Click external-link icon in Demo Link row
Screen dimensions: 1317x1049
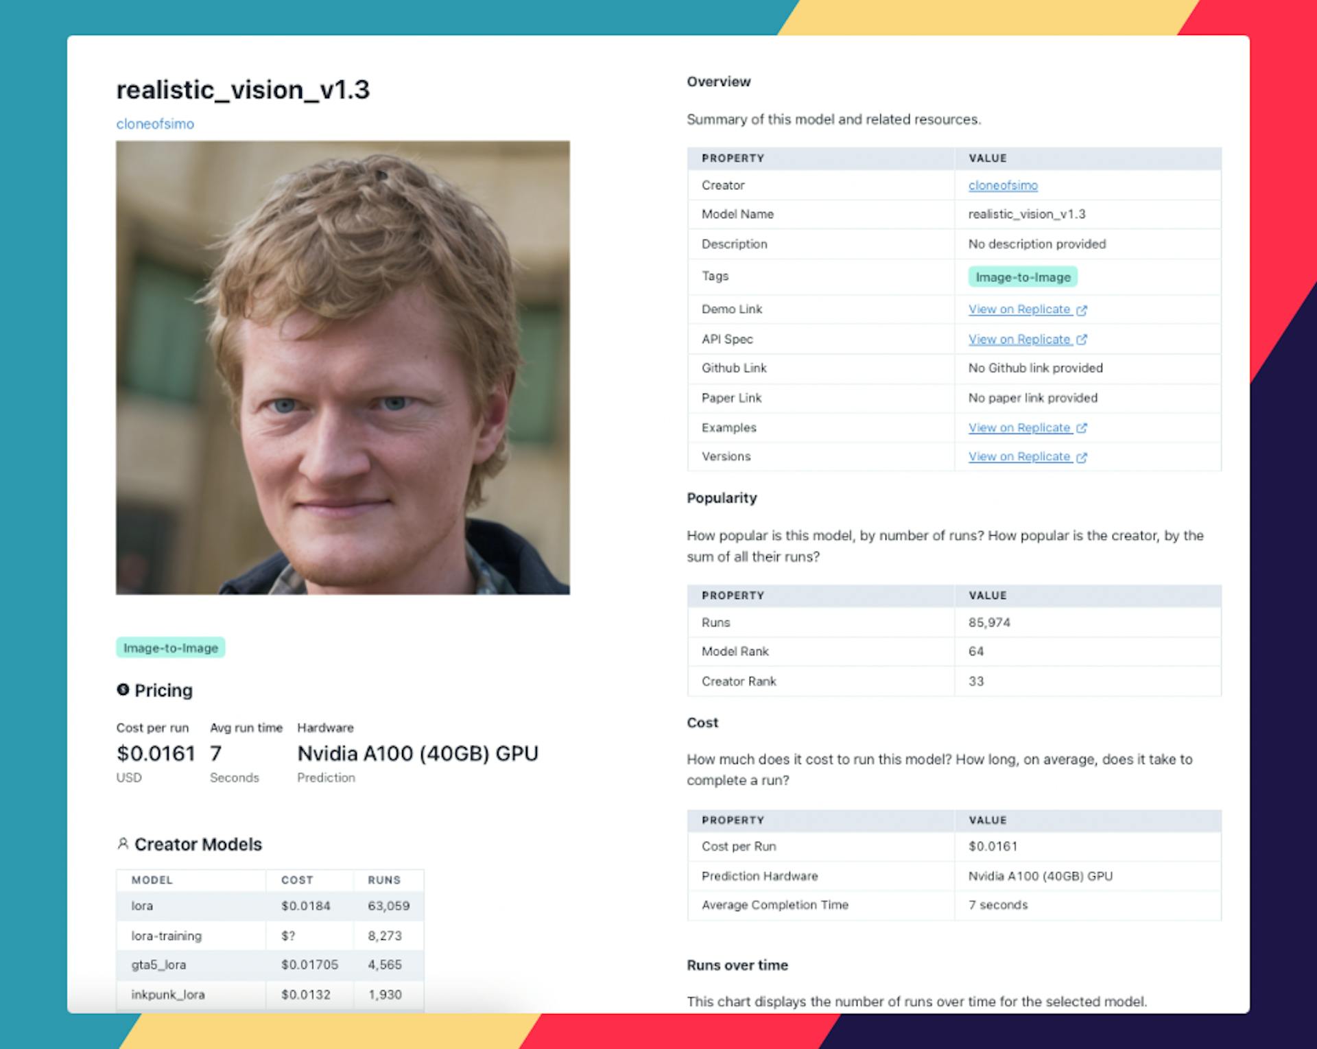coord(1082,310)
